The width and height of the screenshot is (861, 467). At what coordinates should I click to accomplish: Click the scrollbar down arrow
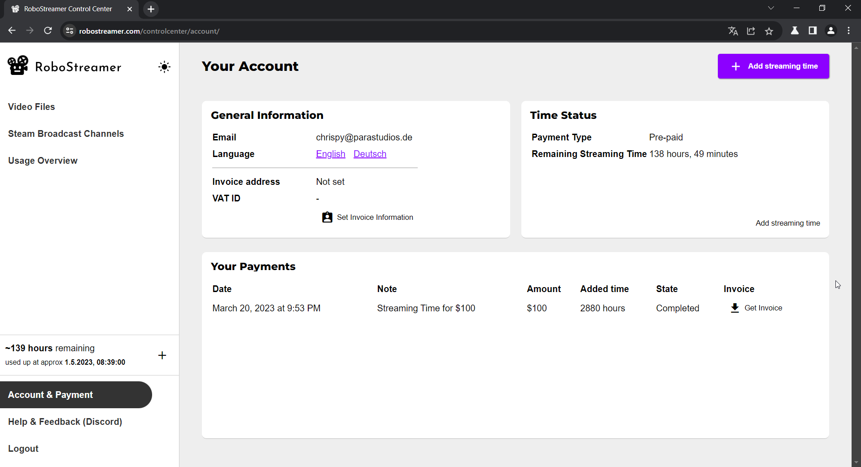coord(856,463)
